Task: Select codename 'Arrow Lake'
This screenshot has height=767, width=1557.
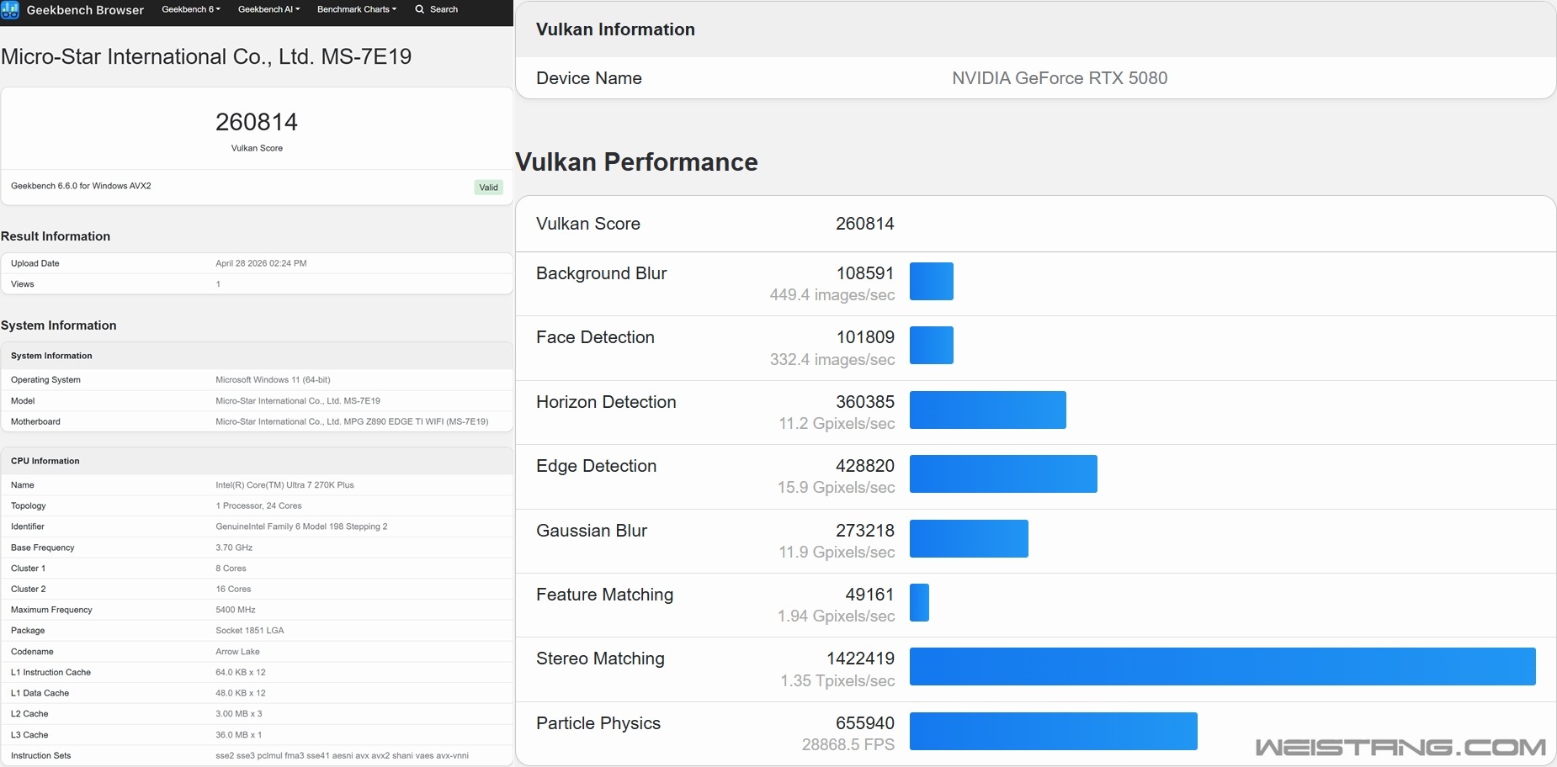Action: point(237,652)
